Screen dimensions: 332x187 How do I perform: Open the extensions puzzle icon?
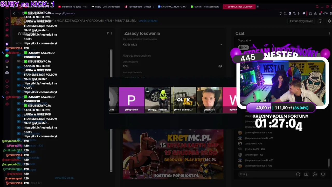click(x=310, y=14)
